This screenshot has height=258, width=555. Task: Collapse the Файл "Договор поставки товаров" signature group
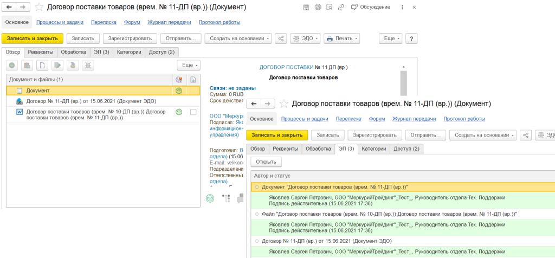257,214
